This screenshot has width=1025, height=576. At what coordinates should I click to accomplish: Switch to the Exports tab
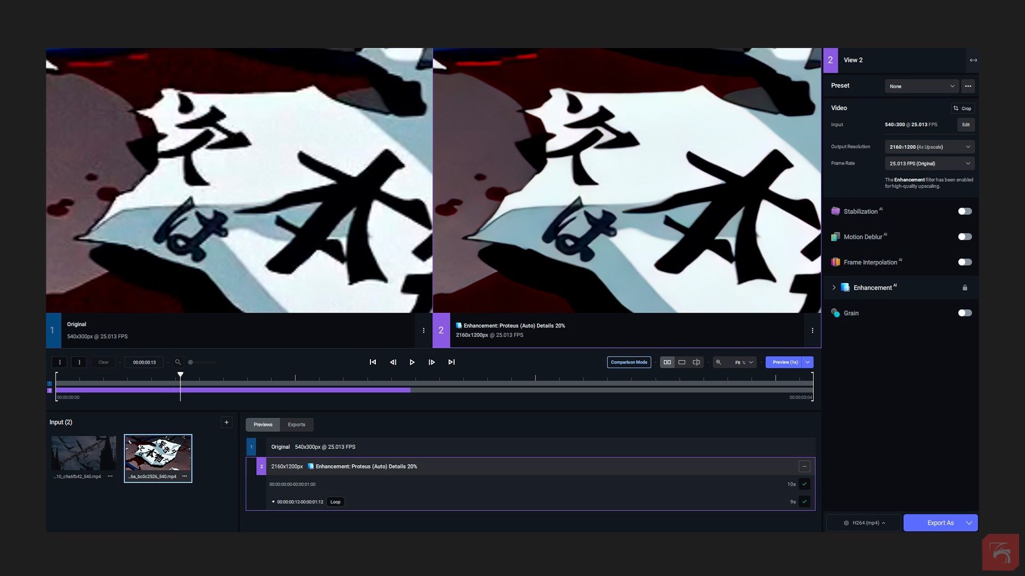pos(296,425)
